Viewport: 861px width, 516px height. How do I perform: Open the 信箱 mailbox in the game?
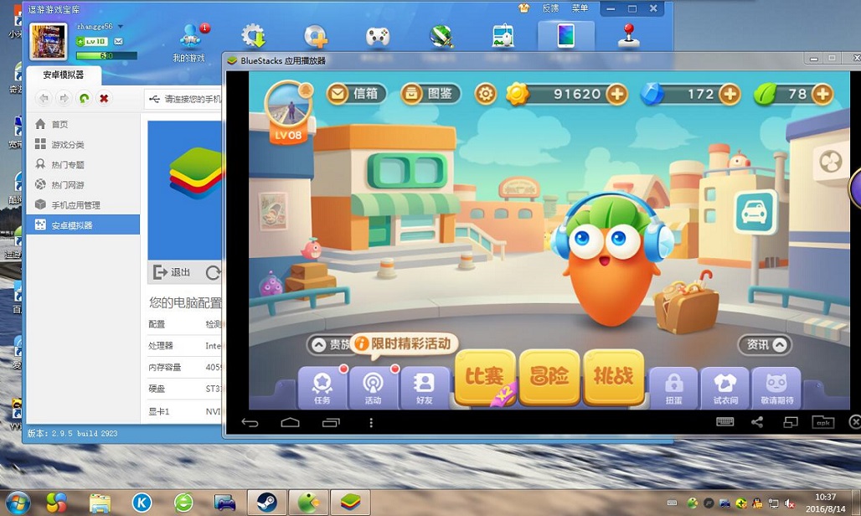coord(356,94)
